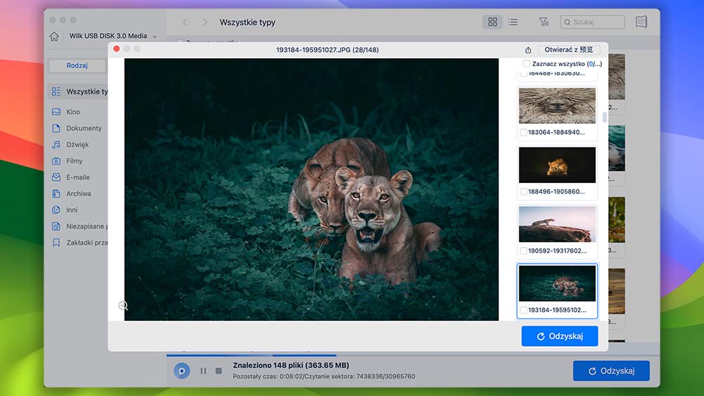The width and height of the screenshot is (704, 396).
Task: Click the Inni category icon
Action: pyautogui.click(x=56, y=210)
